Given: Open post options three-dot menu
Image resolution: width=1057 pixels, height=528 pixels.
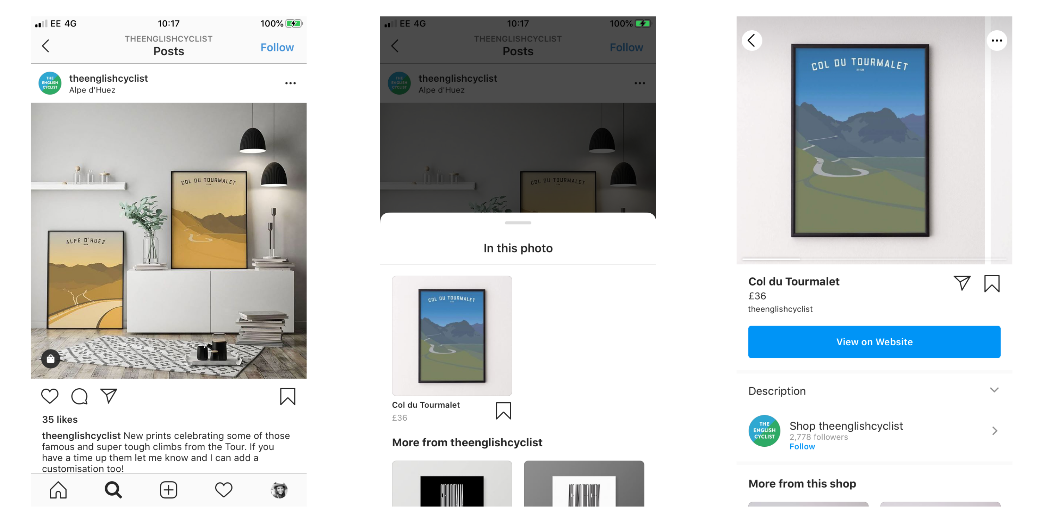Looking at the screenshot, I should (x=291, y=83).
